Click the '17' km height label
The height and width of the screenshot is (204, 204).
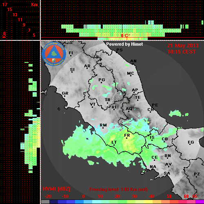[4, 4]
